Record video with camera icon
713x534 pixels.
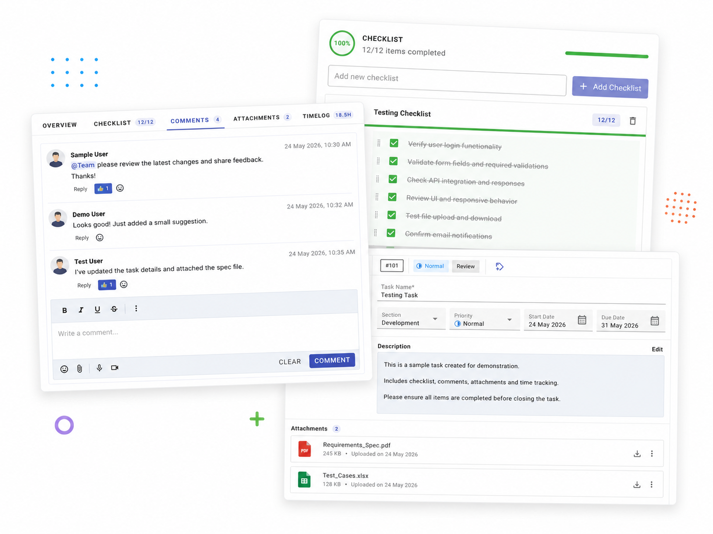(x=115, y=367)
